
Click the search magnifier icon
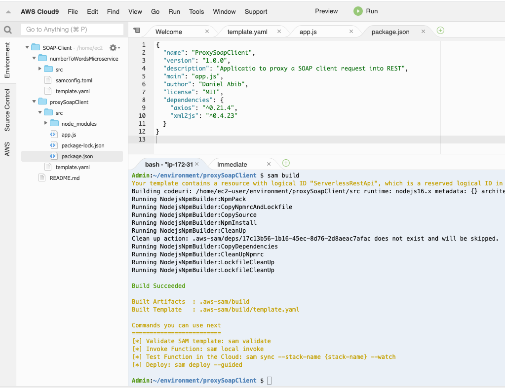[7, 30]
